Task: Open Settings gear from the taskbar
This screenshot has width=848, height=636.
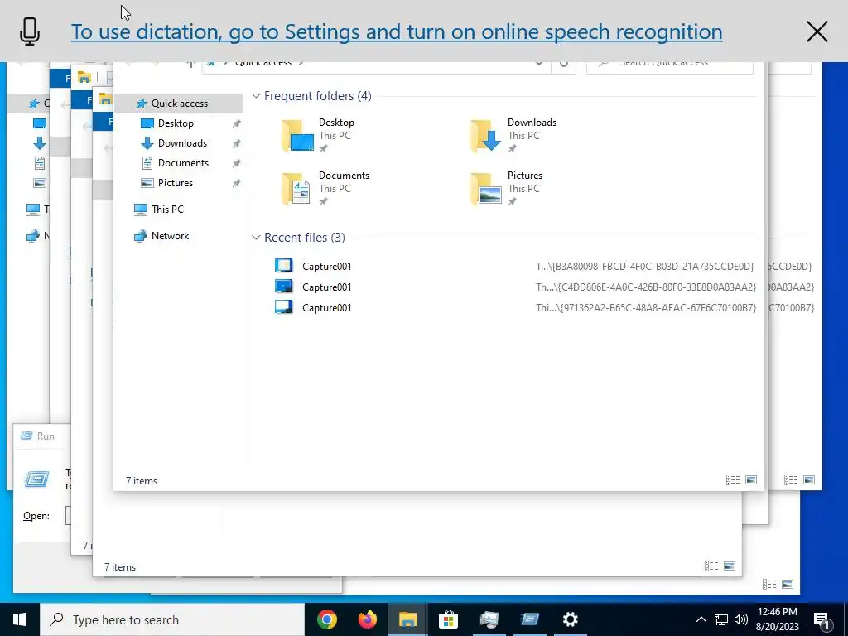Action: [x=570, y=619]
